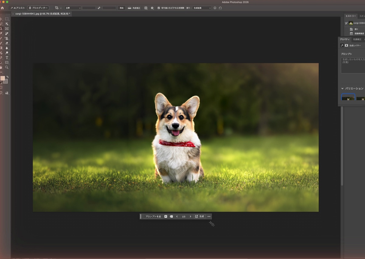Click the reset crop icon
This screenshot has height=259, width=365.
(220, 8)
